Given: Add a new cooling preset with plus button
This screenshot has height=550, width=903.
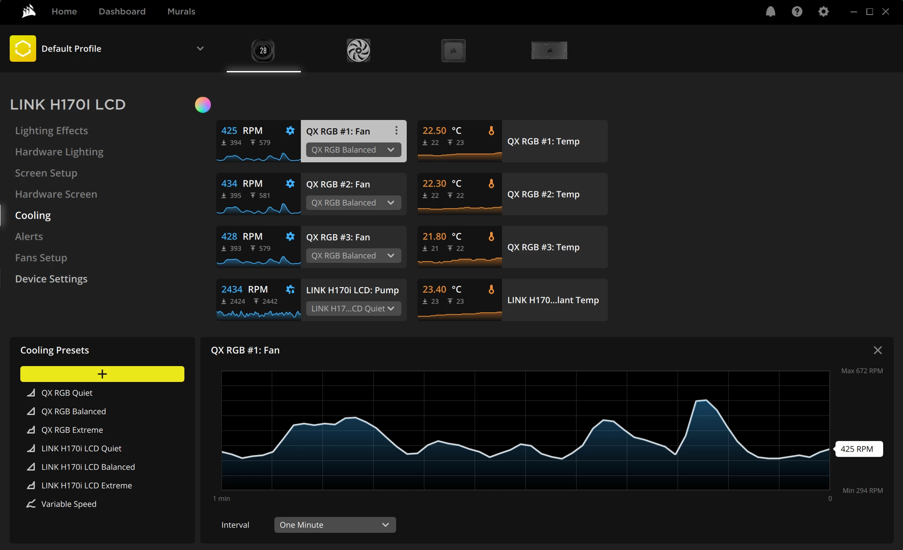Looking at the screenshot, I should pyautogui.click(x=102, y=374).
